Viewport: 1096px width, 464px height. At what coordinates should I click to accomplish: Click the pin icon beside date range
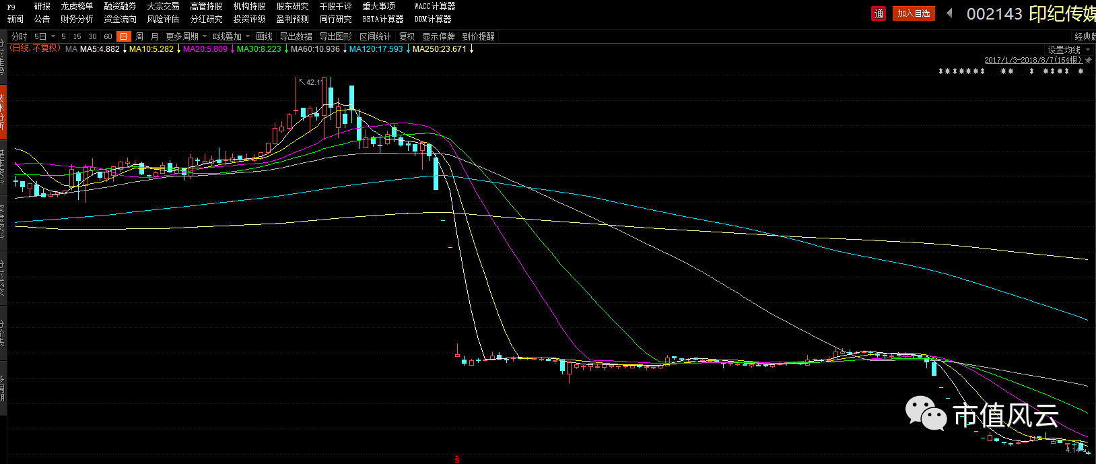(x=1089, y=60)
